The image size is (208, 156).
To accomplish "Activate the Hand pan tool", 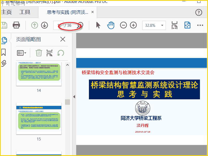I will pyautogui.click(x=111, y=25).
